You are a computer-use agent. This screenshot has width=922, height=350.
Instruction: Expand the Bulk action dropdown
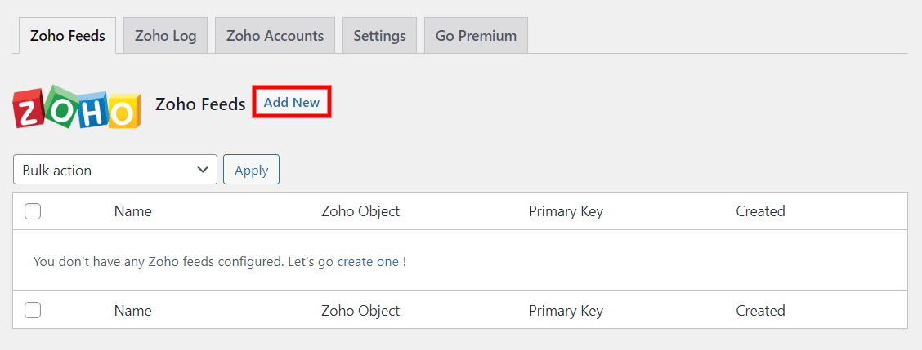coord(115,170)
